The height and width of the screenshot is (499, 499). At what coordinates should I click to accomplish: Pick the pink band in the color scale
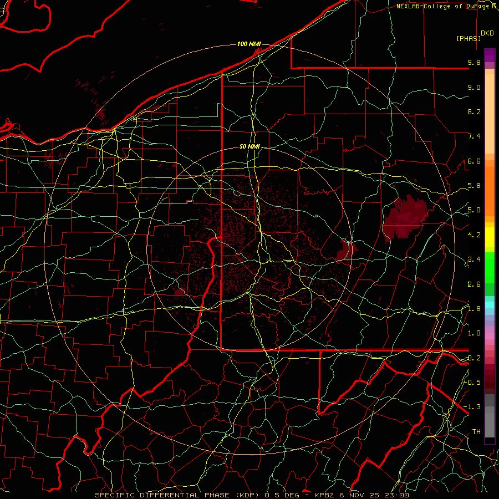[490, 336]
